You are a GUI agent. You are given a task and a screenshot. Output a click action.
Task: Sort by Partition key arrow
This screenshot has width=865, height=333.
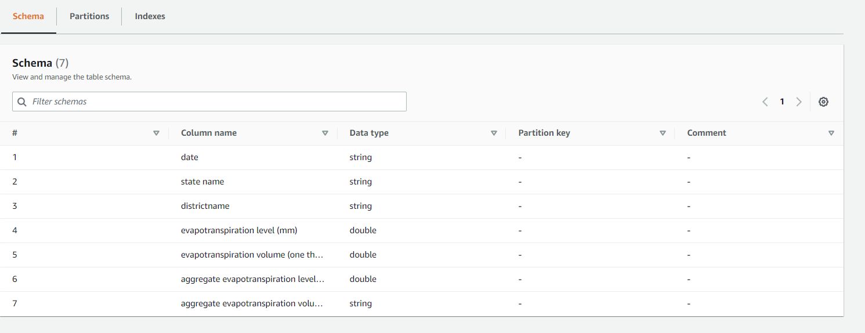pos(663,133)
